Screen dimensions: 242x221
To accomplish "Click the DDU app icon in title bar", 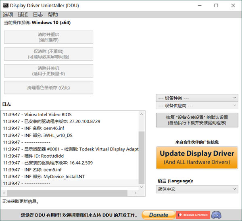I will [x=5, y=6].
